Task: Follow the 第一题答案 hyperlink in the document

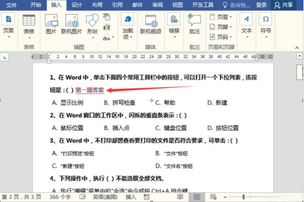Action: coord(89,90)
